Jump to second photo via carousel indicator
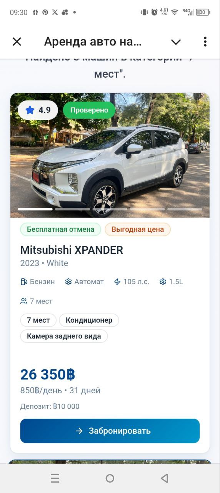 [x=72, y=209]
